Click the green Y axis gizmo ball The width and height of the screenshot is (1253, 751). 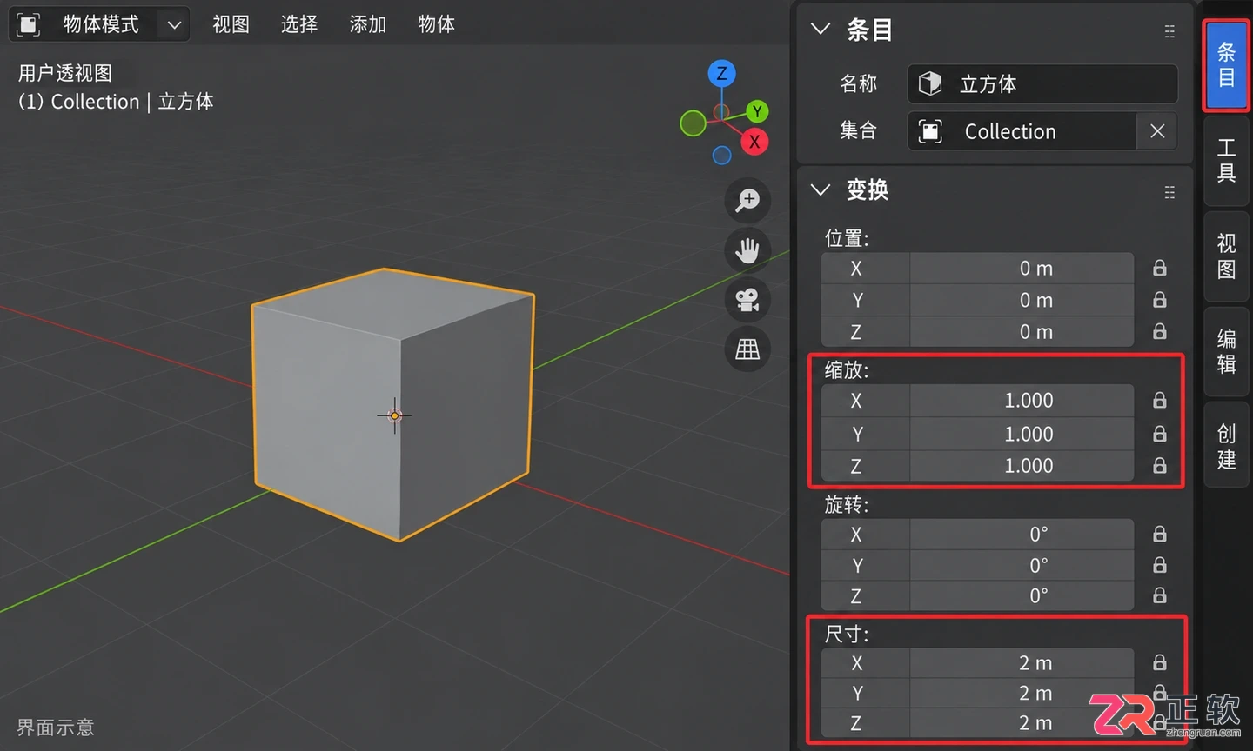757,111
